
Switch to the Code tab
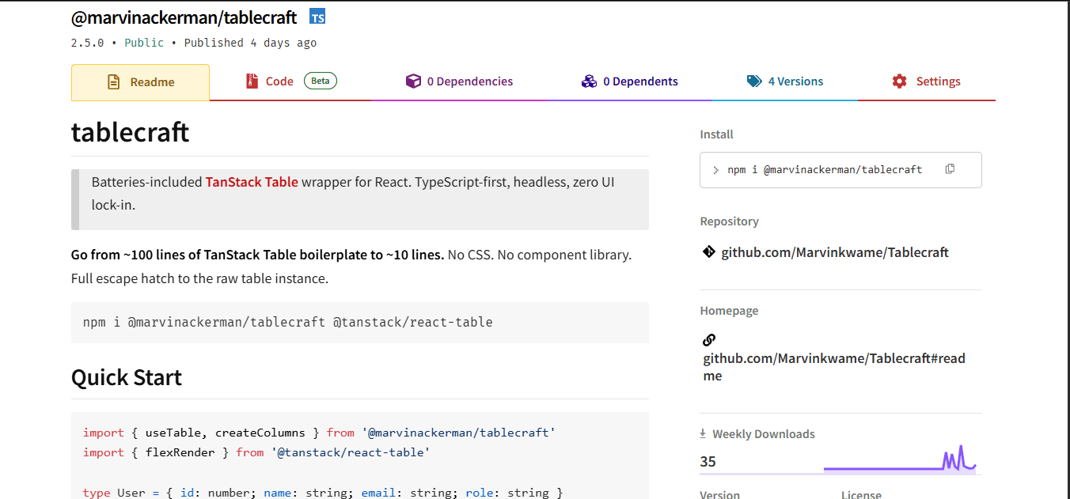click(x=290, y=81)
